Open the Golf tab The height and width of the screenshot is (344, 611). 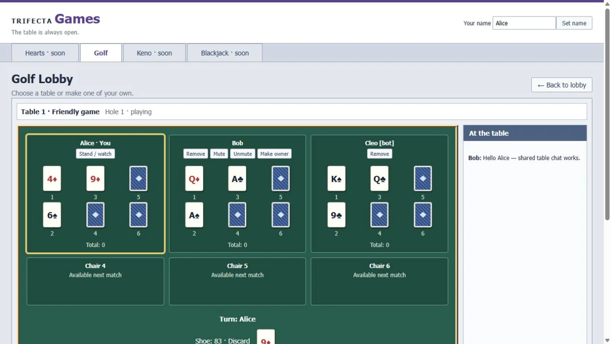(101, 53)
